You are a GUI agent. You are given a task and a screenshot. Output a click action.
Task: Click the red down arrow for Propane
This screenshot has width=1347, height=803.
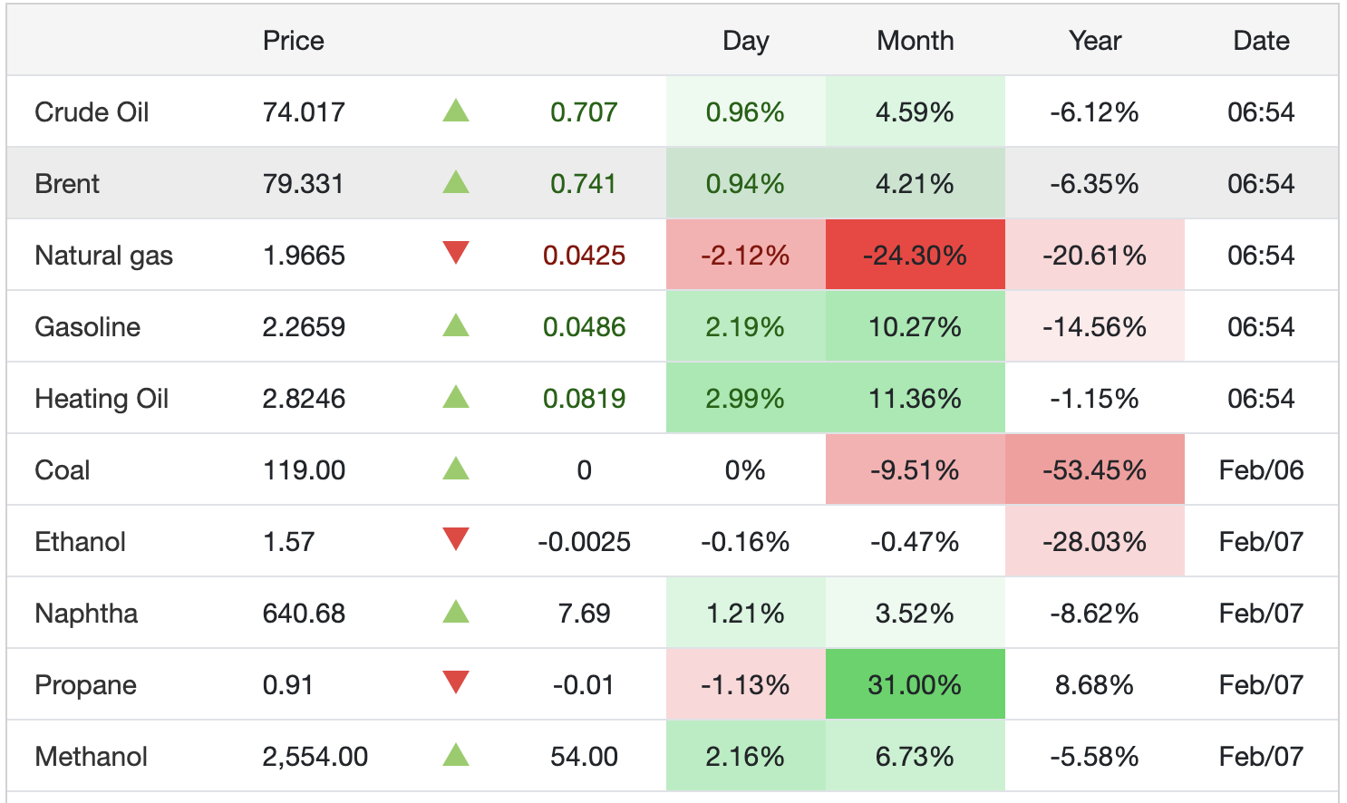click(x=456, y=682)
